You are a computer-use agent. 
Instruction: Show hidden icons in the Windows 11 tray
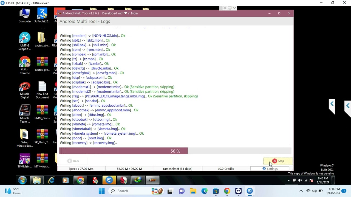pyautogui.click(x=301, y=191)
